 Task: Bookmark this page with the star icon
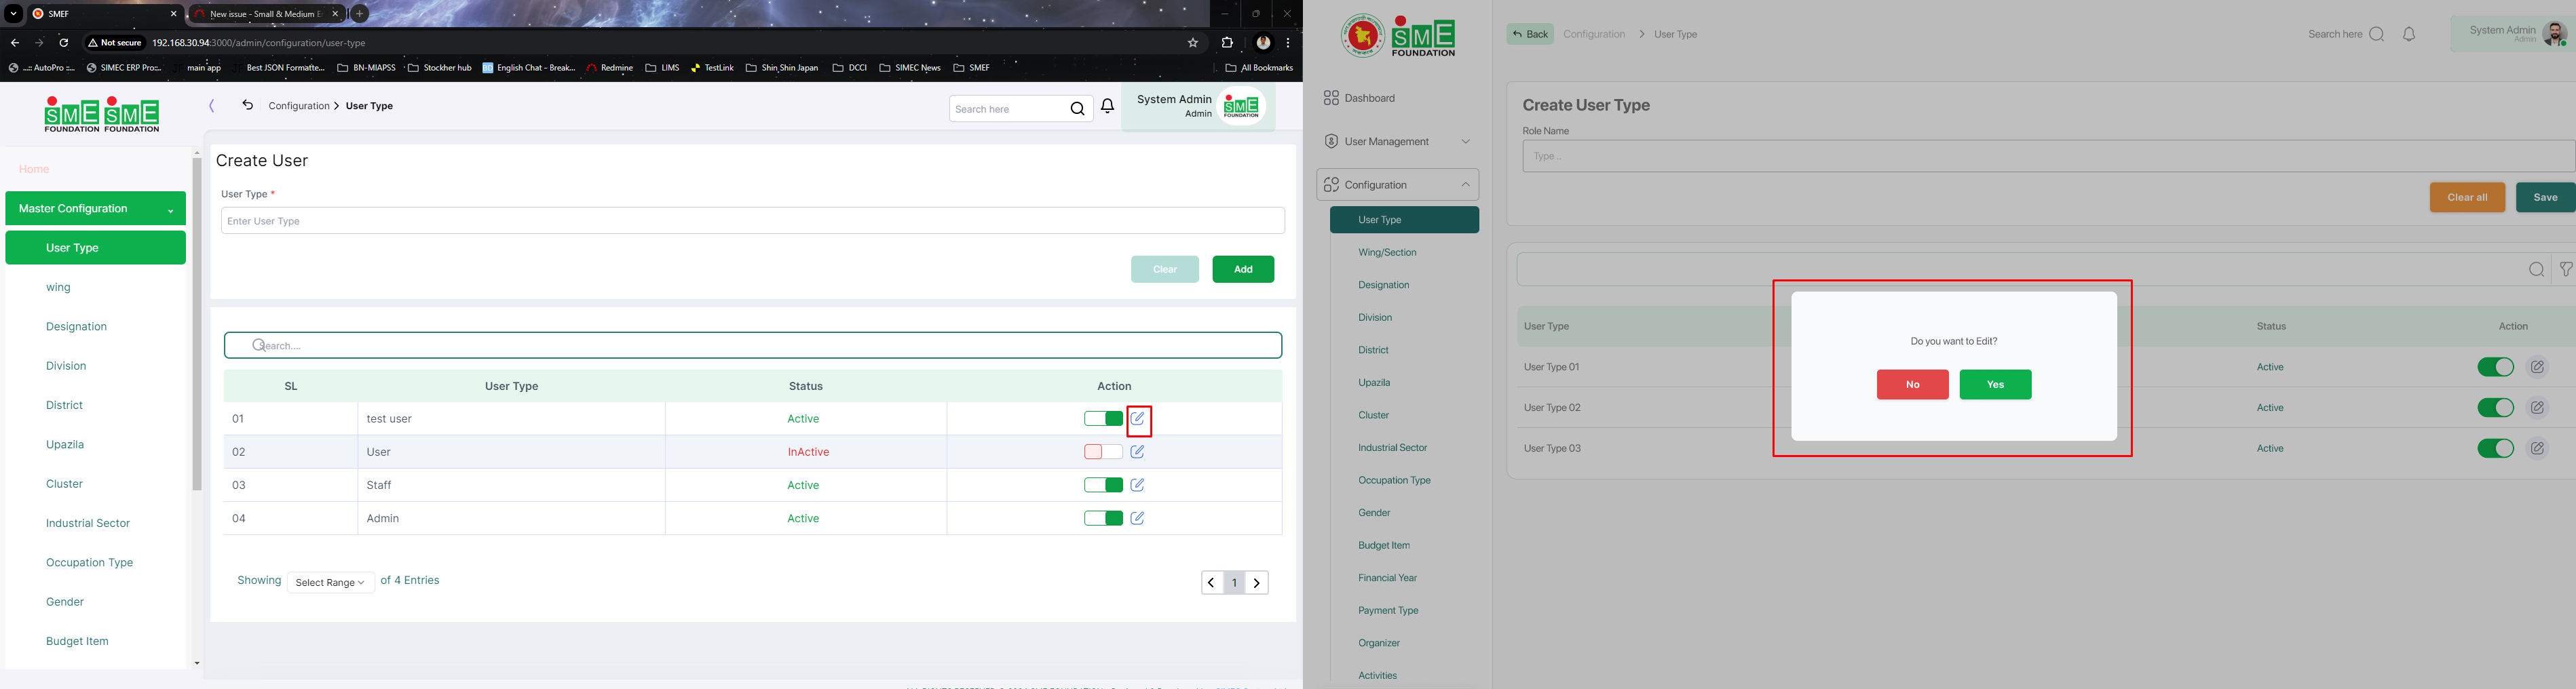click(1192, 43)
